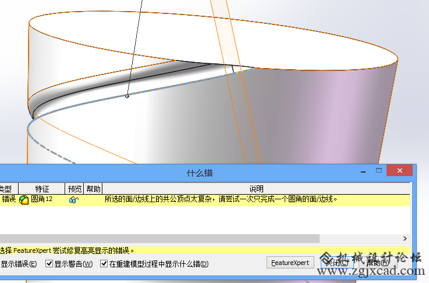This screenshot has width=429, height=283.
Task: Click the 什么错 dialog title bar
Action: click(x=200, y=173)
